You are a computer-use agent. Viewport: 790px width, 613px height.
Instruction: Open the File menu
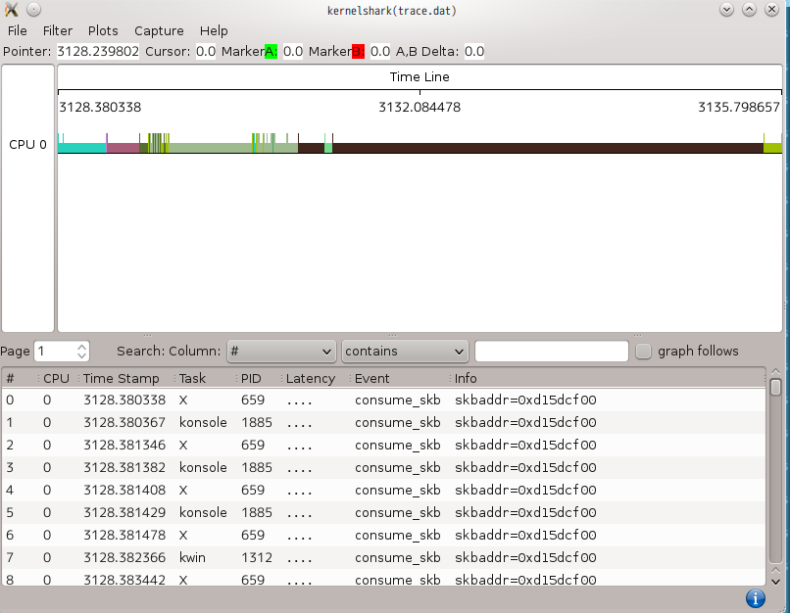point(17,30)
